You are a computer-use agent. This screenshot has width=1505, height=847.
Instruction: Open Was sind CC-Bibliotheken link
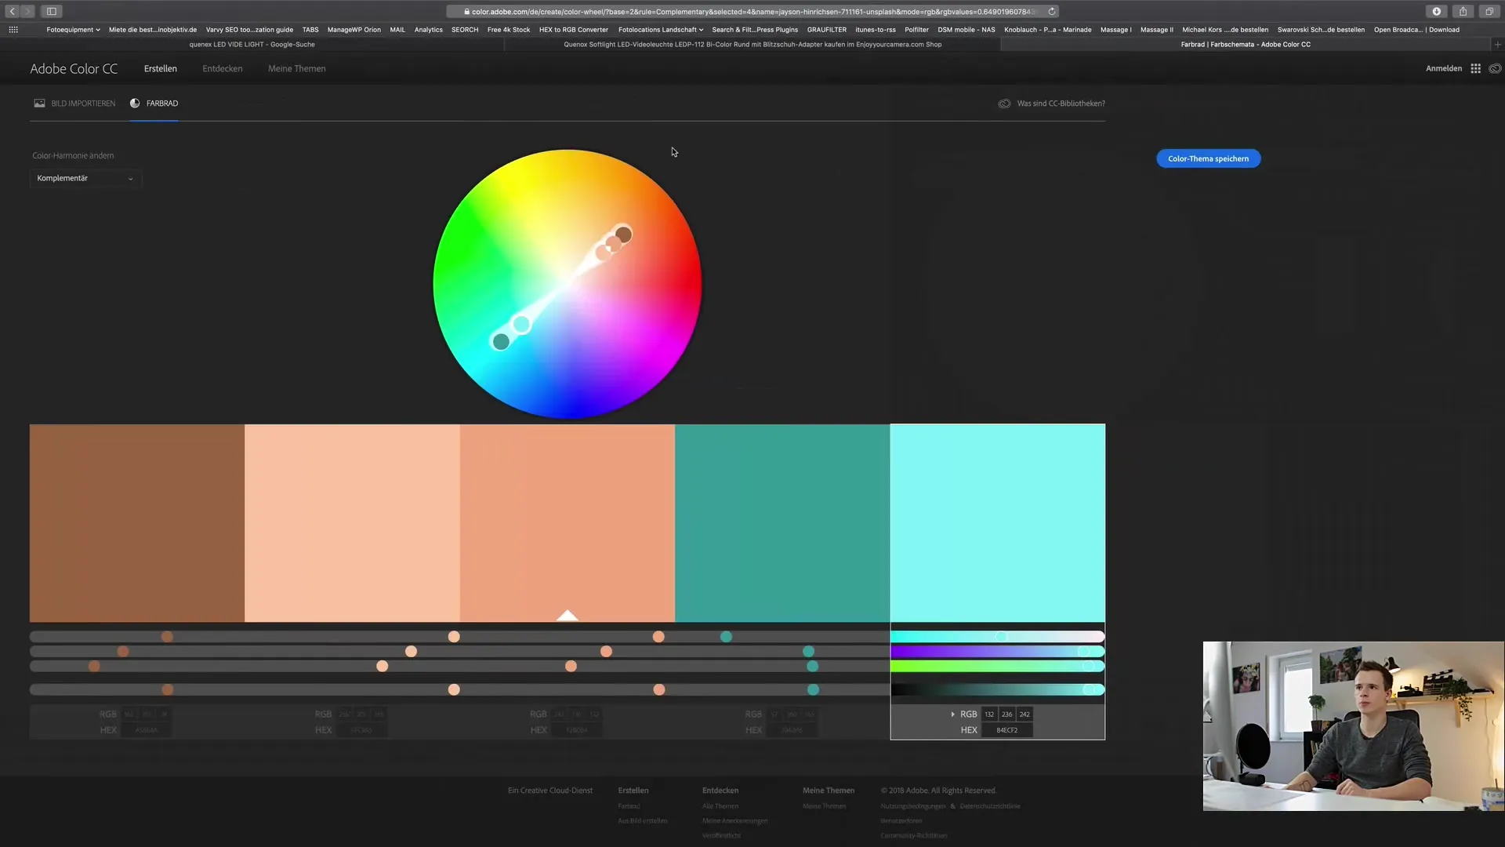tap(1061, 104)
